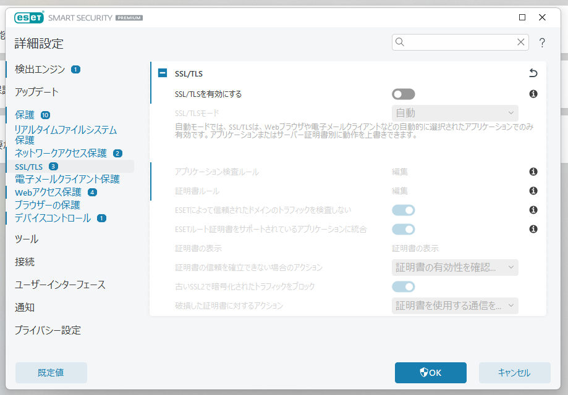Image resolution: width=568 pixels, height=395 pixels.
Task: Click the 証明書の表示 link
Action: [x=415, y=249]
